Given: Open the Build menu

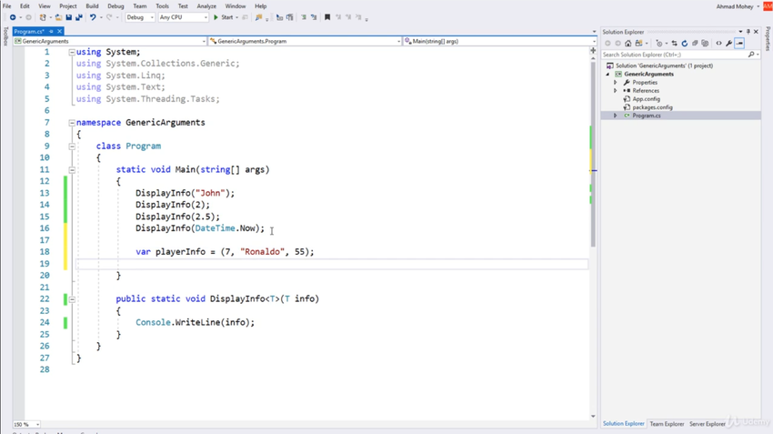Looking at the screenshot, I should (x=92, y=6).
